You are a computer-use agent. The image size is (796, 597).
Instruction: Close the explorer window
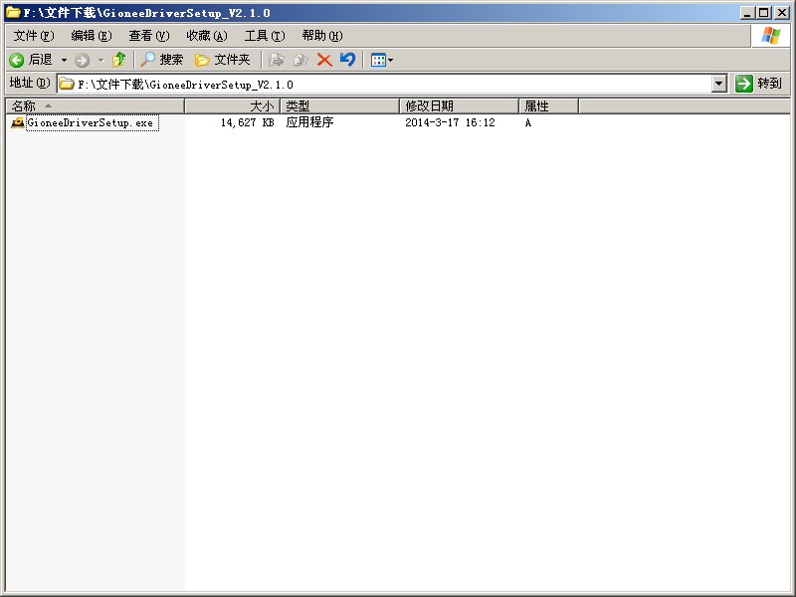pyautogui.click(x=782, y=13)
